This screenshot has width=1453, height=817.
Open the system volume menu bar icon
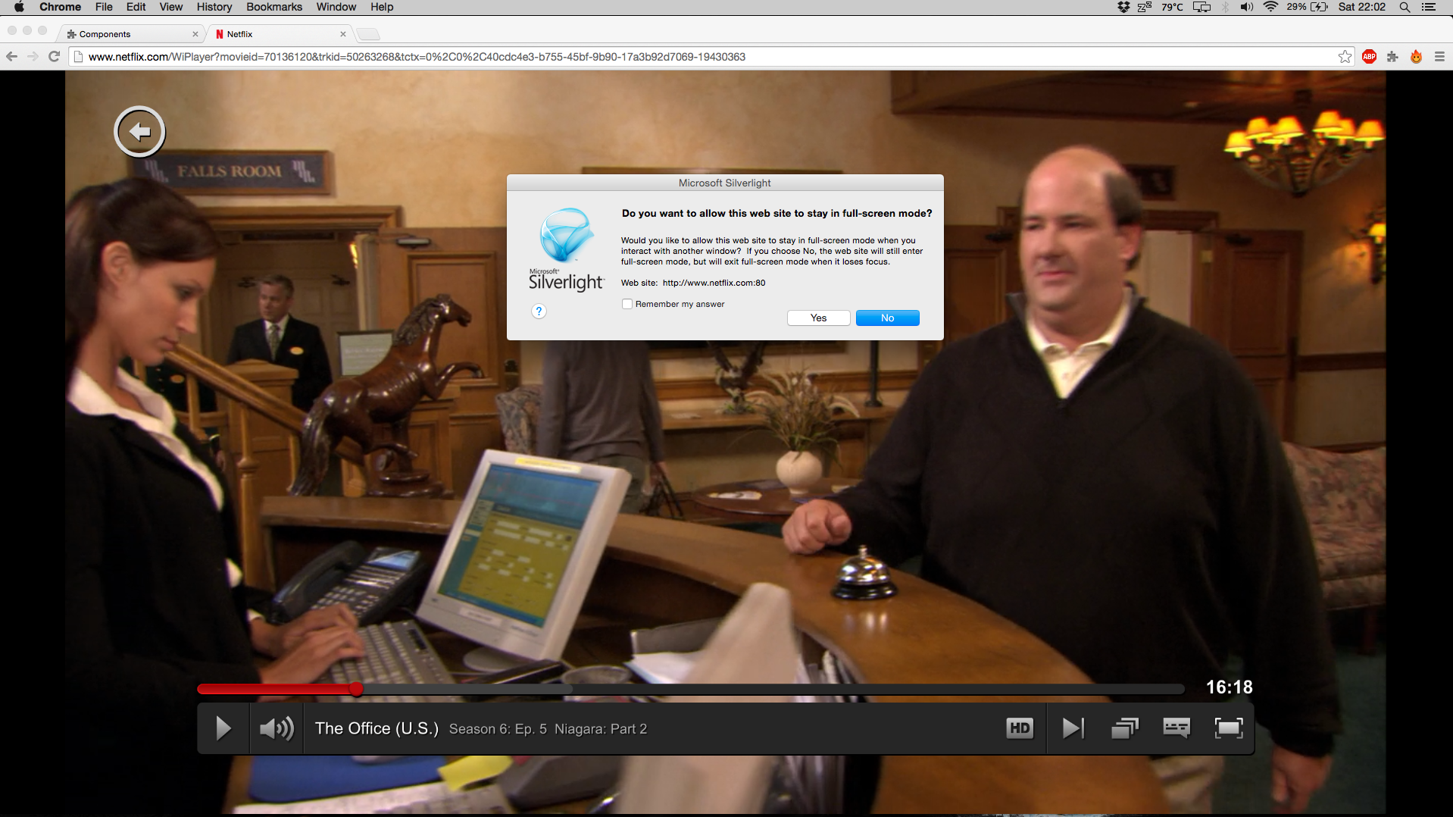click(x=1247, y=7)
